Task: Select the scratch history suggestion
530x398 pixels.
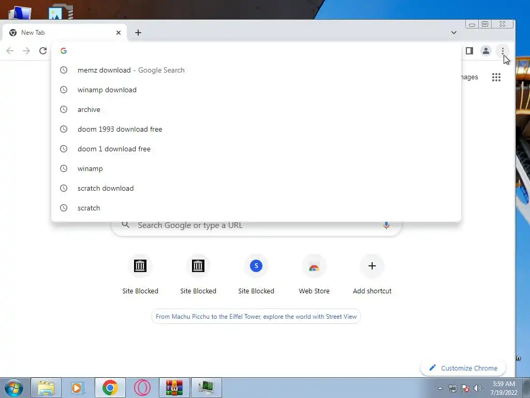Action: pos(256,207)
